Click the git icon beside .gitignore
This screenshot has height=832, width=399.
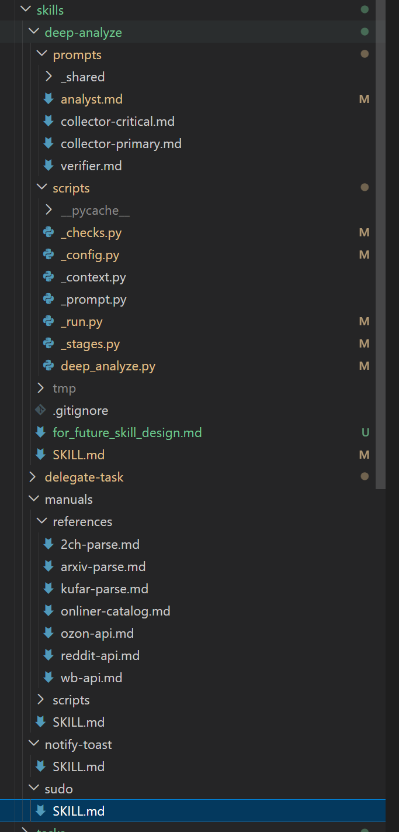tap(40, 410)
